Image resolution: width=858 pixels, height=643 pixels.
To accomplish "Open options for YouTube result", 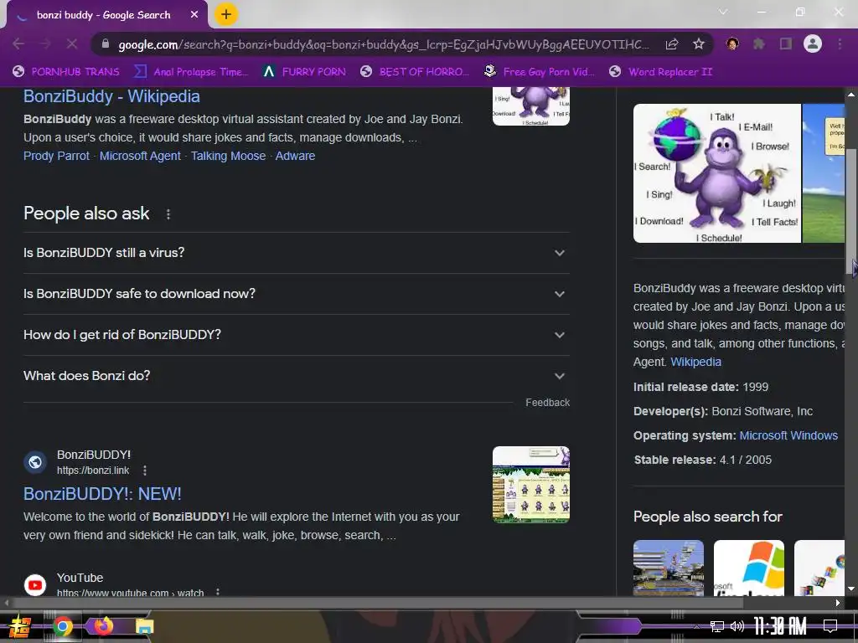I will (x=218, y=592).
